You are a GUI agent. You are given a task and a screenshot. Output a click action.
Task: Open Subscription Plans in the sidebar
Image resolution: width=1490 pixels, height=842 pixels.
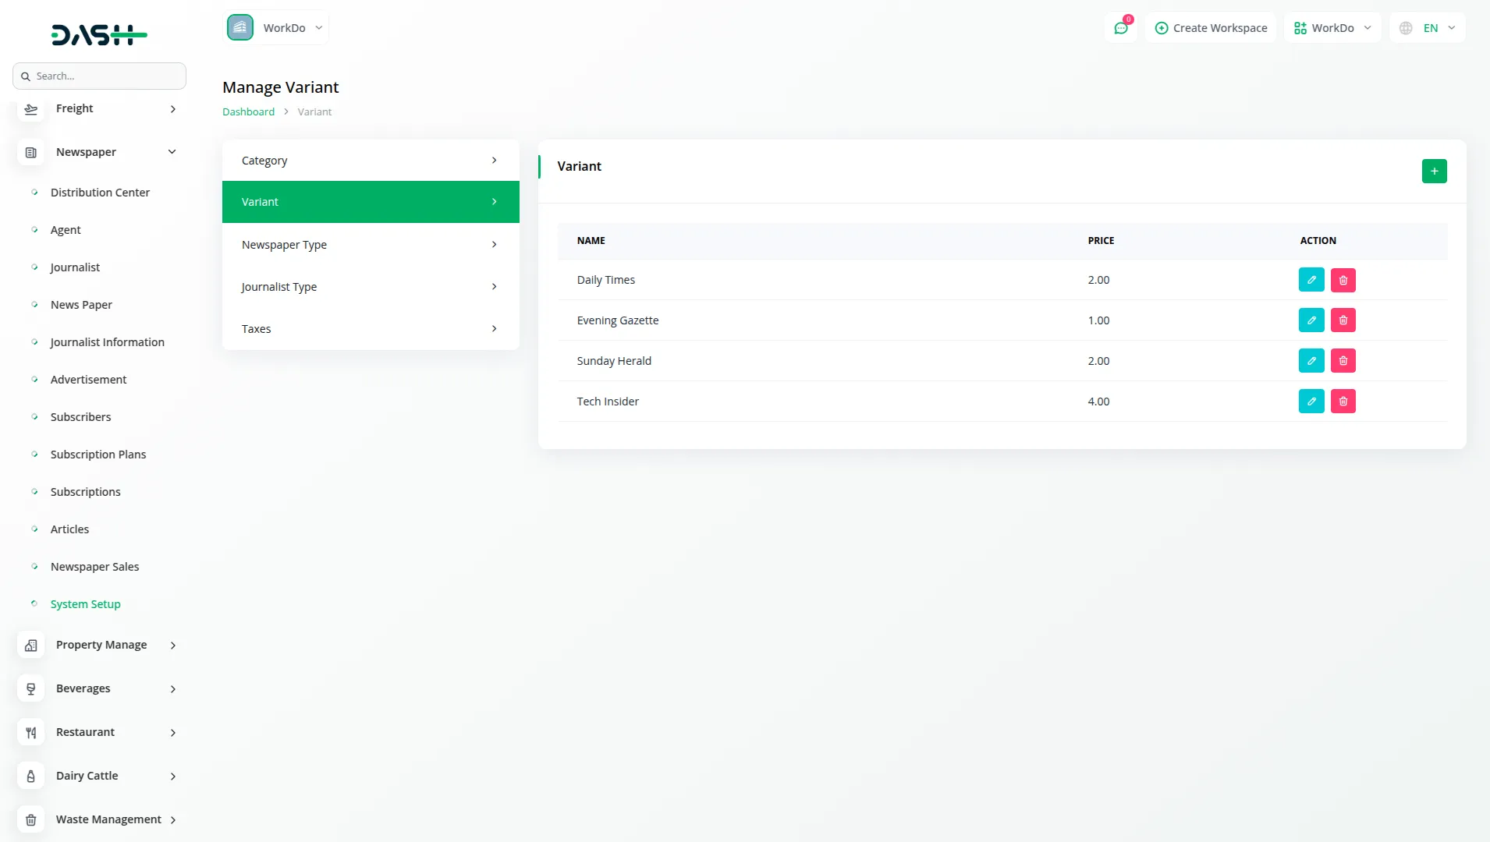(x=98, y=455)
